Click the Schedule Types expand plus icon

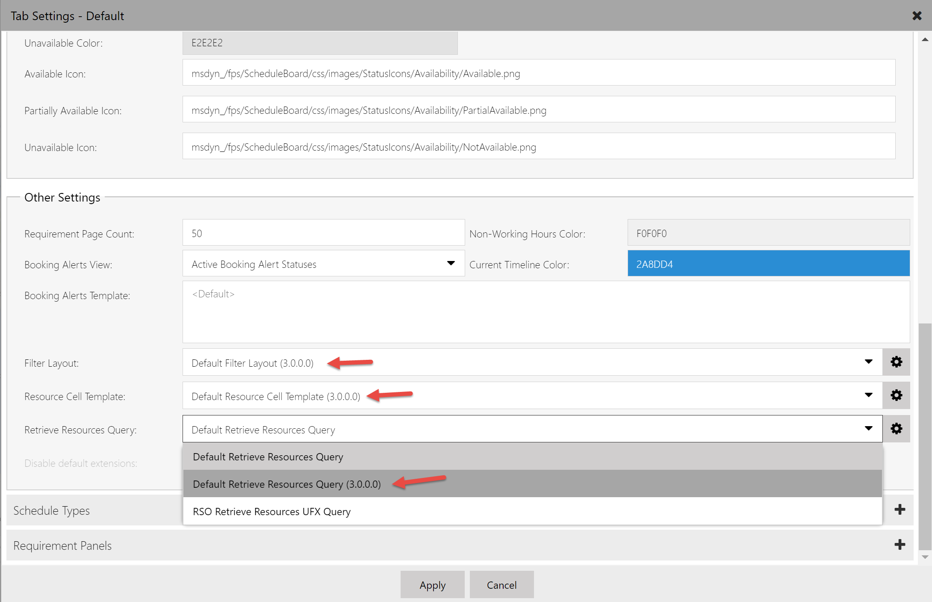pyautogui.click(x=900, y=510)
